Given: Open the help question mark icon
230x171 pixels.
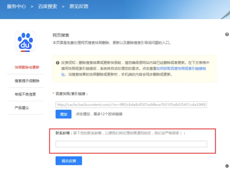Looking at the screenshot, I should point(227,34).
